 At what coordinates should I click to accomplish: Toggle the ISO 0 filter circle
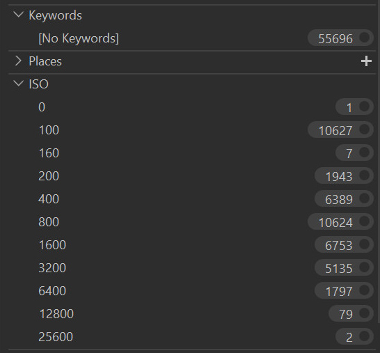click(x=364, y=107)
